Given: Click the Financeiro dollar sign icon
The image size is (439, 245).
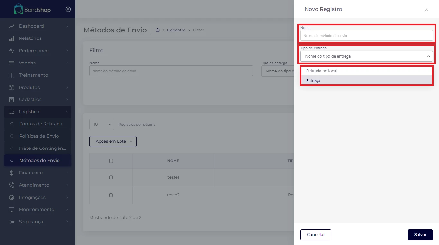Looking at the screenshot, I should (x=12, y=173).
